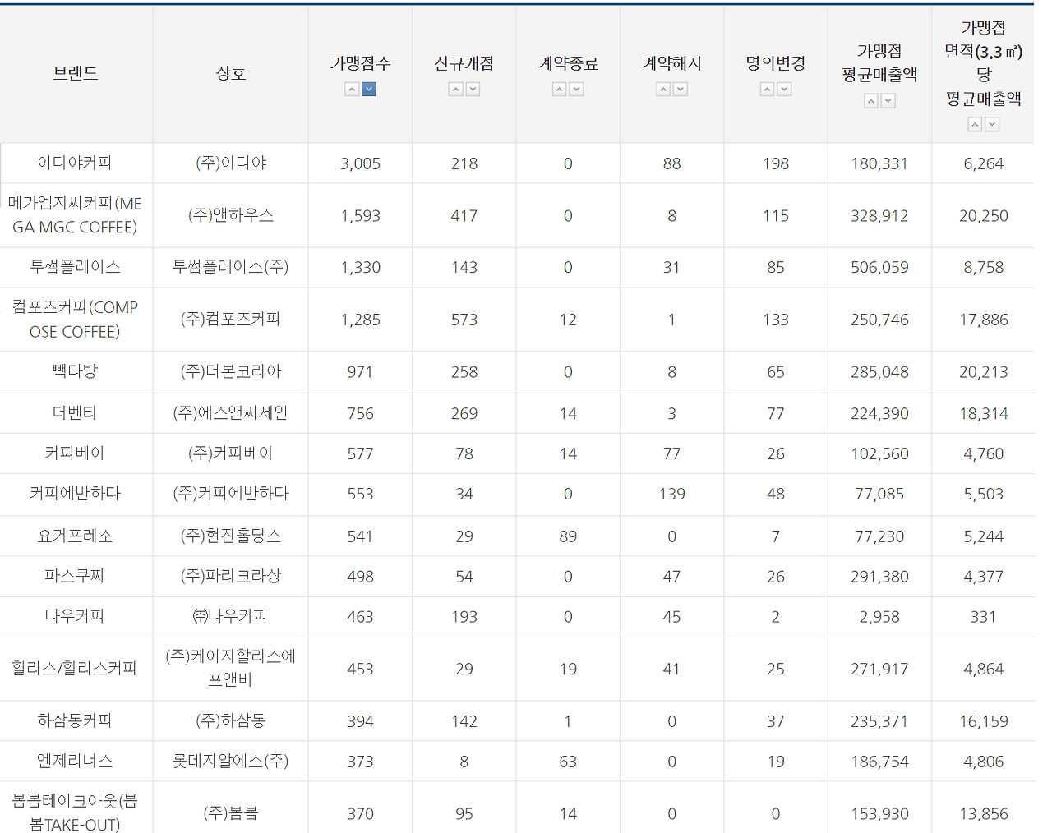Click 투썸플레이스 franchise count 1,330
1052x833 pixels.
(x=361, y=268)
